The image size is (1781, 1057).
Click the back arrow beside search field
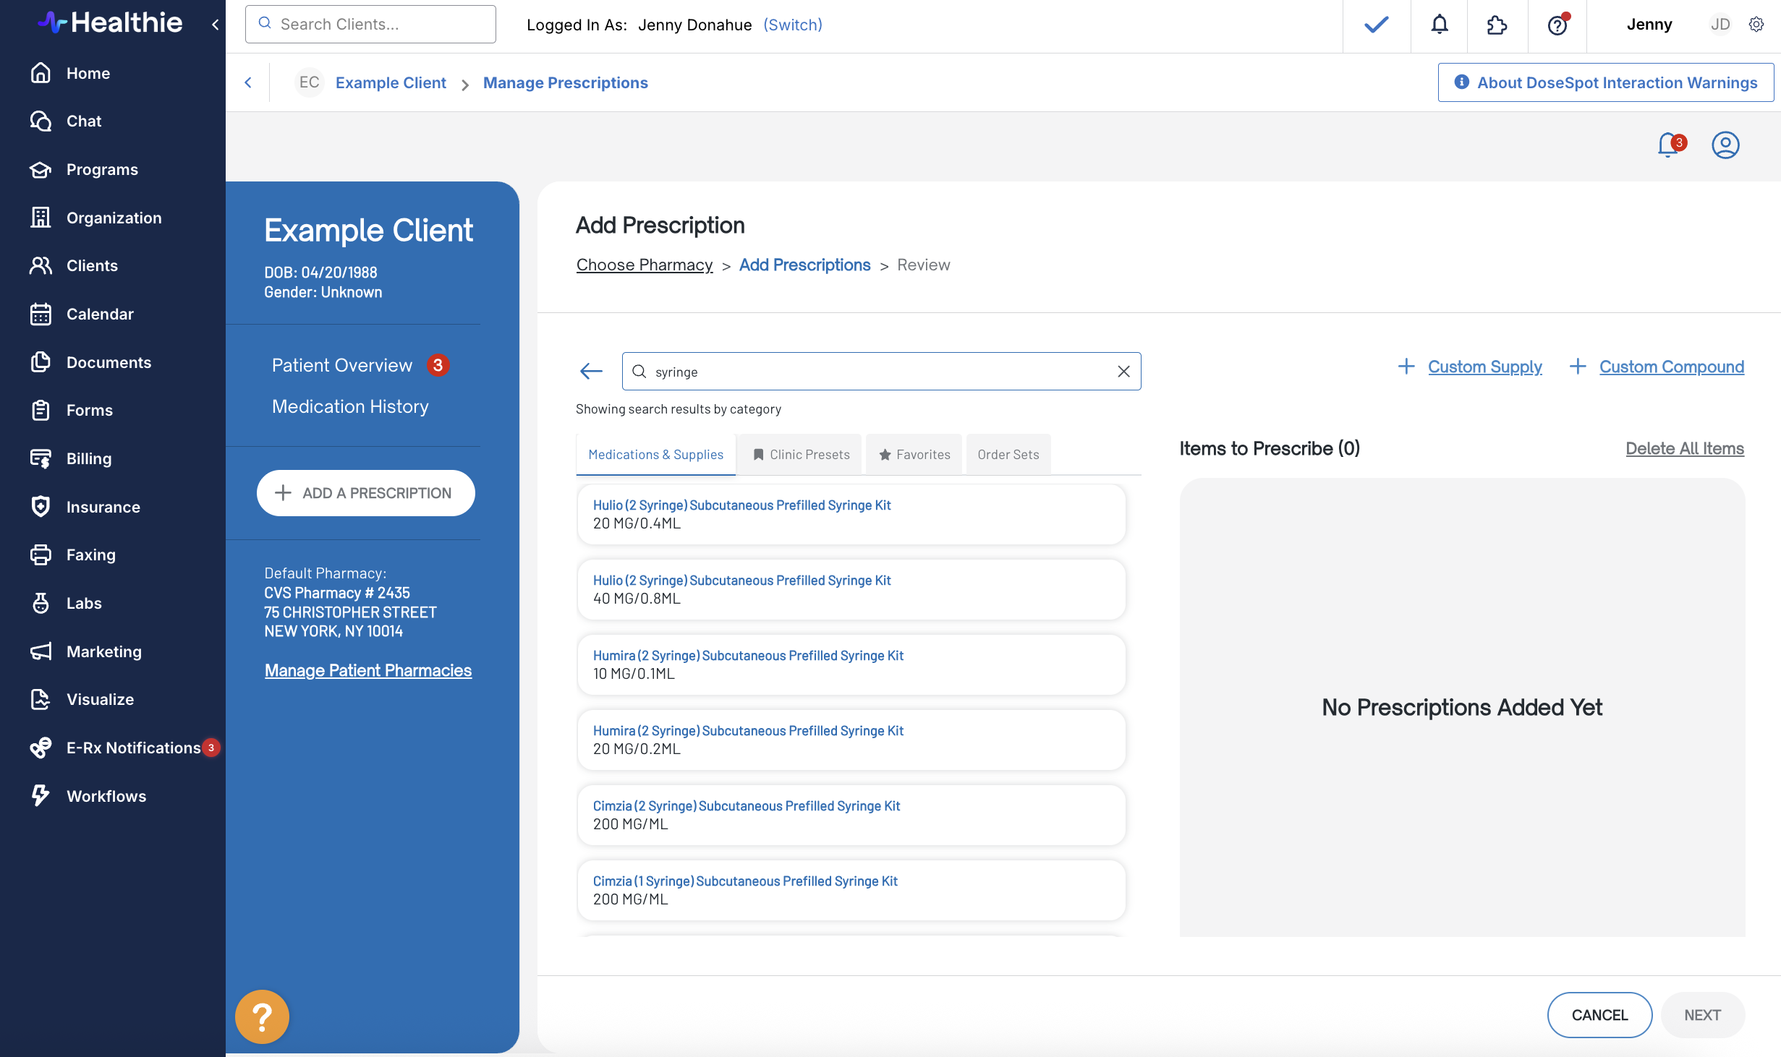coord(591,372)
